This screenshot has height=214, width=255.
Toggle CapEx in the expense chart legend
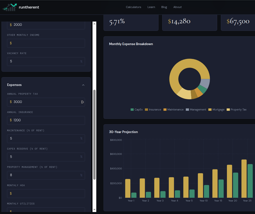point(137,110)
